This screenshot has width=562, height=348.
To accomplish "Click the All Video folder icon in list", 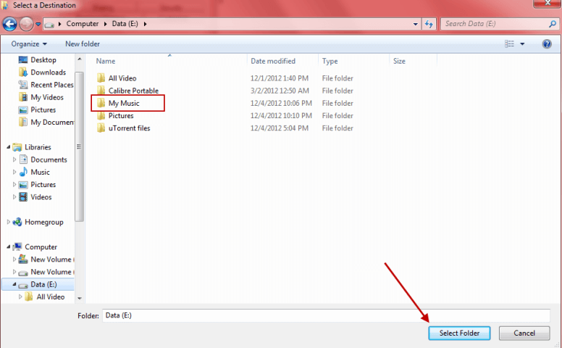I will (x=101, y=78).
